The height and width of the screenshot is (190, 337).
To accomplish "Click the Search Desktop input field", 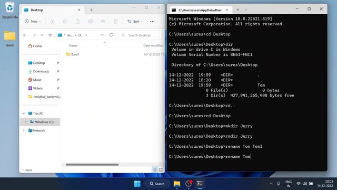I will coord(142,35).
